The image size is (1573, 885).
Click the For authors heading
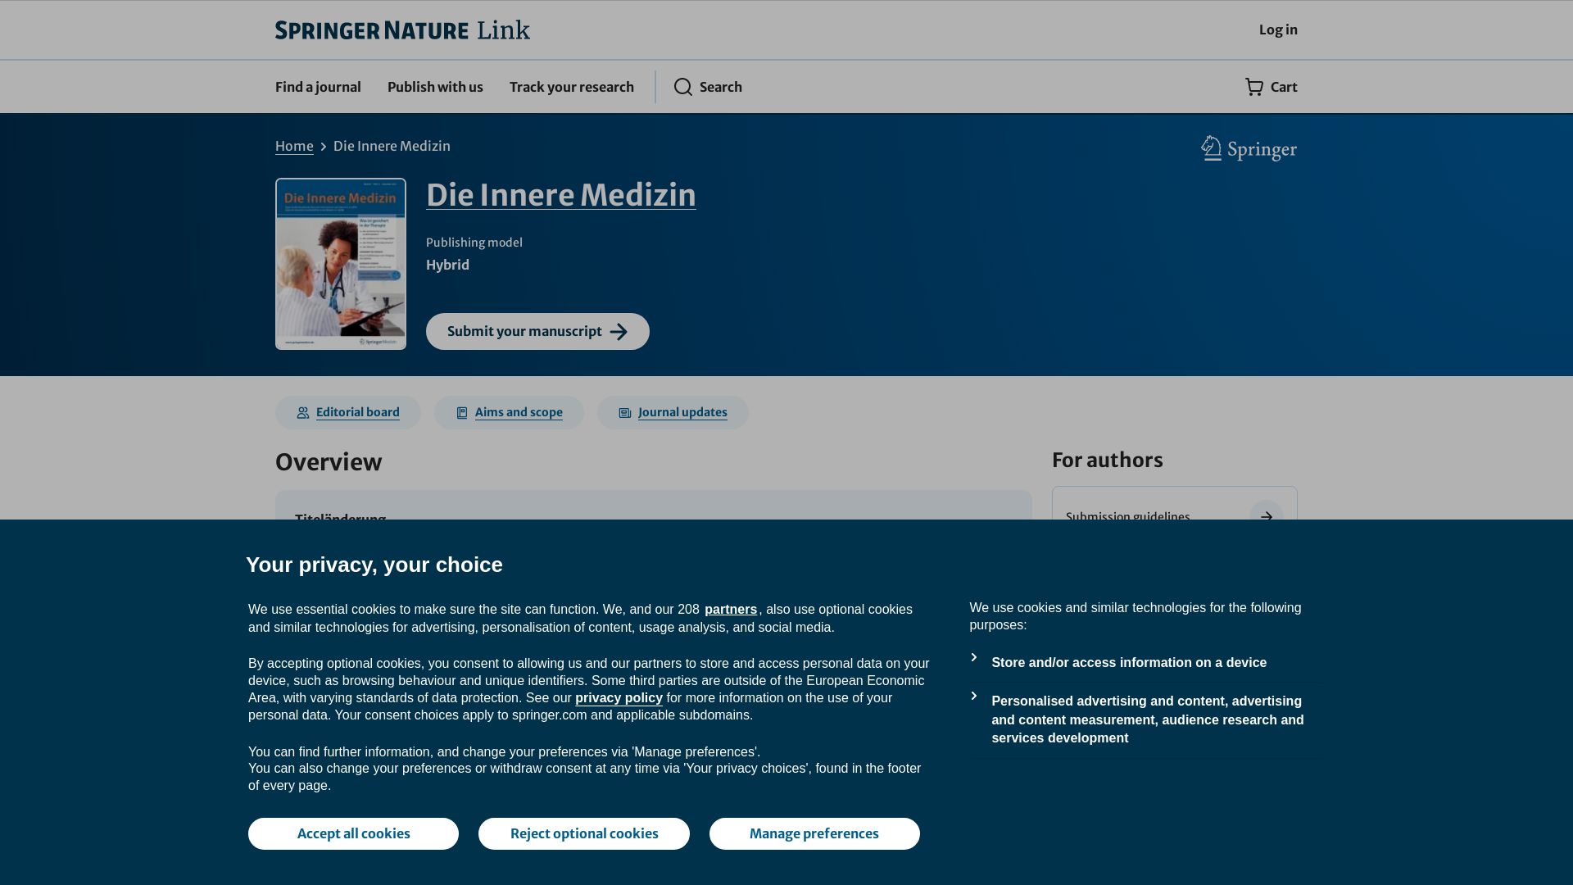(1107, 461)
